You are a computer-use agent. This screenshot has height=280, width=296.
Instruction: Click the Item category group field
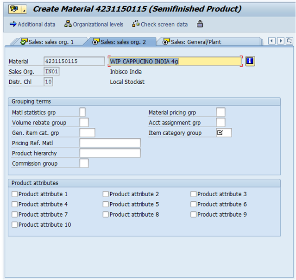coord(224,133)
